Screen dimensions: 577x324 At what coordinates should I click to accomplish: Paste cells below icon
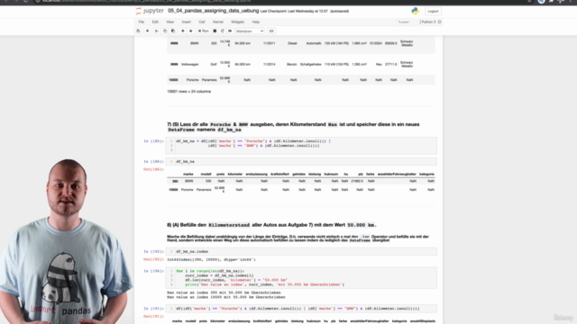pos(173,31)
